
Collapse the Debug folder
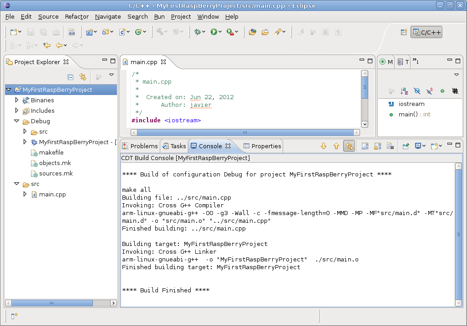(x=17, y=121)
